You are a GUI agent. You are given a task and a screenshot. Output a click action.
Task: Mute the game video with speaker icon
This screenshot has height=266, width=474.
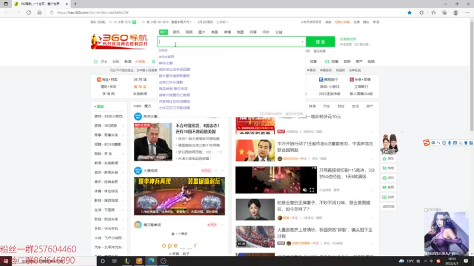(x=305, y=190)
